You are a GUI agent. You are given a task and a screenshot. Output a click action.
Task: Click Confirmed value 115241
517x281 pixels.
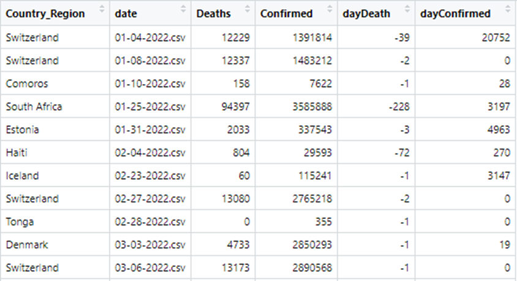(x=315, y=175)
